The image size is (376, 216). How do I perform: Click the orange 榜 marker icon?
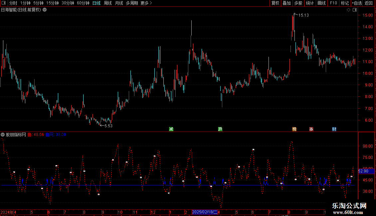point(294,129)
